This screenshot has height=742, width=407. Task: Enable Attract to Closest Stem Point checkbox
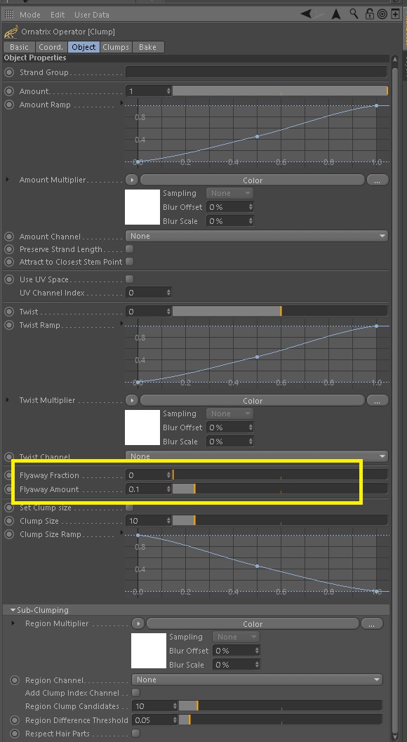point(129,261)
